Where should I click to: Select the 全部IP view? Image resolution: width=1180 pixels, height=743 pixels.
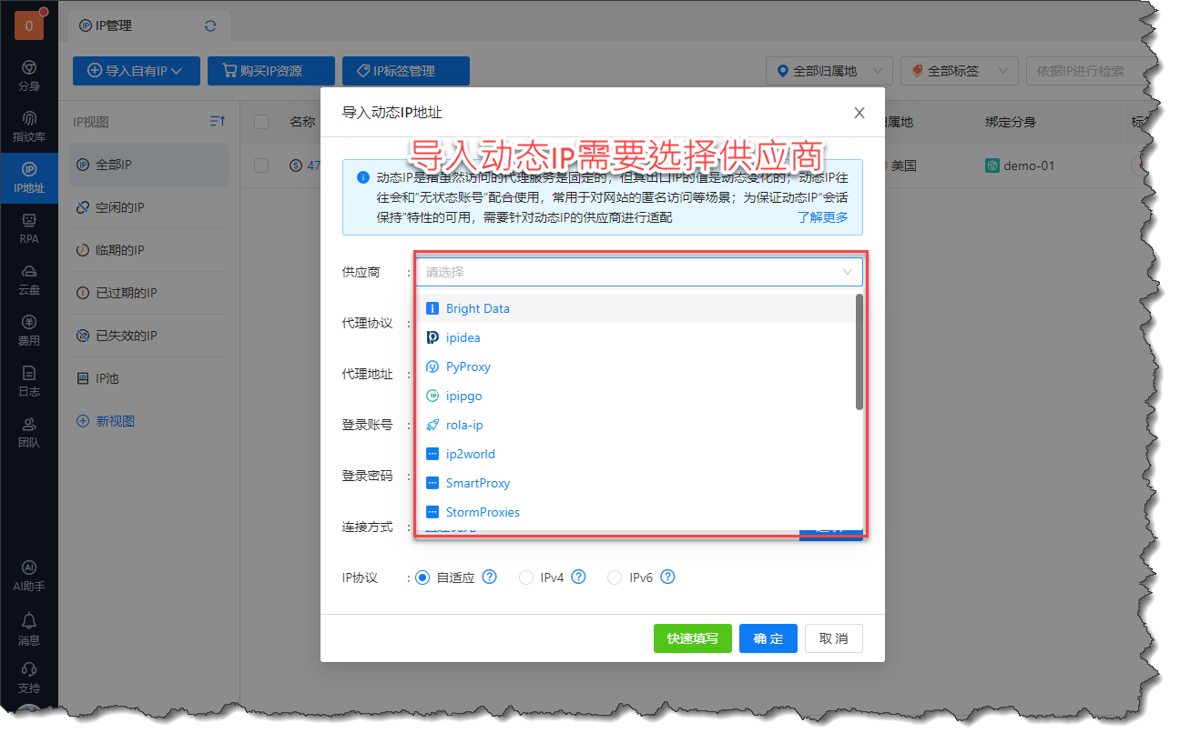(149, 165)
